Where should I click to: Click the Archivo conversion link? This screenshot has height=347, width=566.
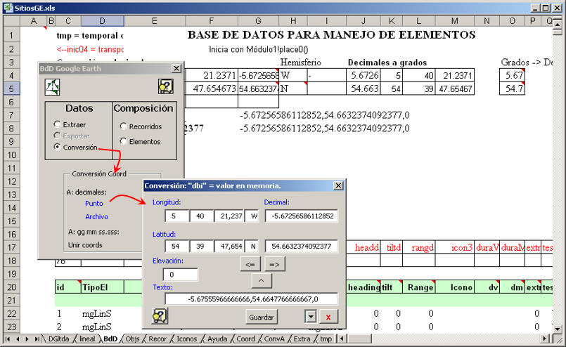pyautogui.click(x=96, y=217)
